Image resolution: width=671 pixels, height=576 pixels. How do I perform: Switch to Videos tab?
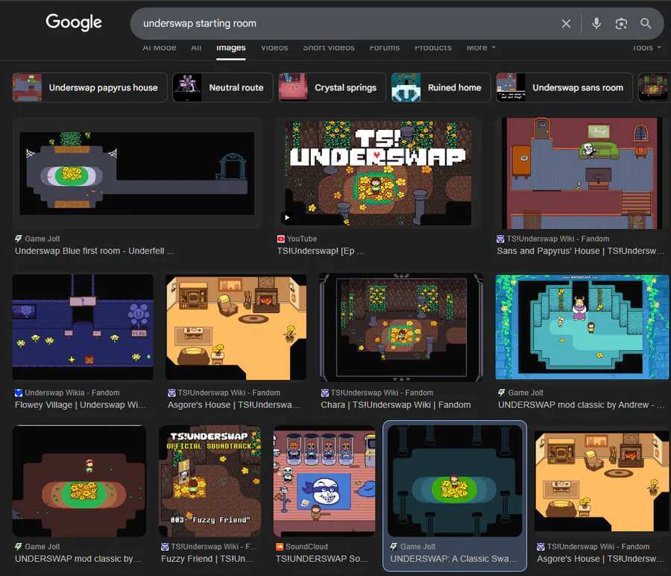(x=274, y=48)
